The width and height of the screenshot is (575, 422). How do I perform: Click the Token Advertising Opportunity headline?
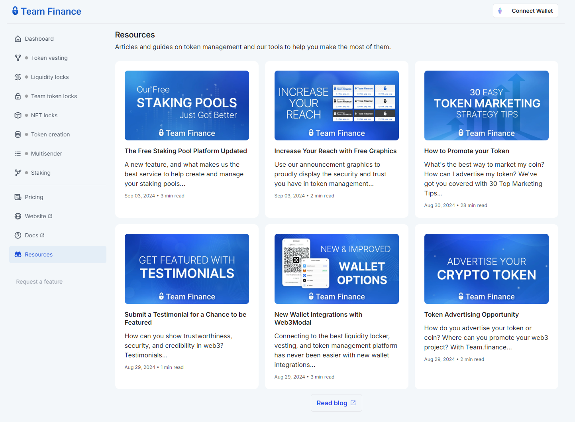[471, 314]
